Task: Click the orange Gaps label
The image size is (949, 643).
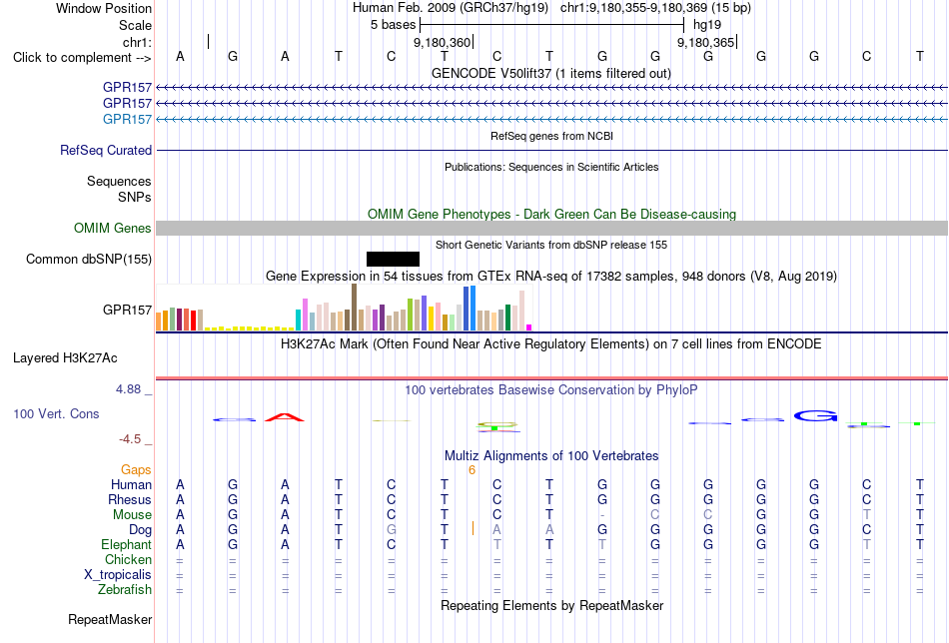Action: pos(136,470)
